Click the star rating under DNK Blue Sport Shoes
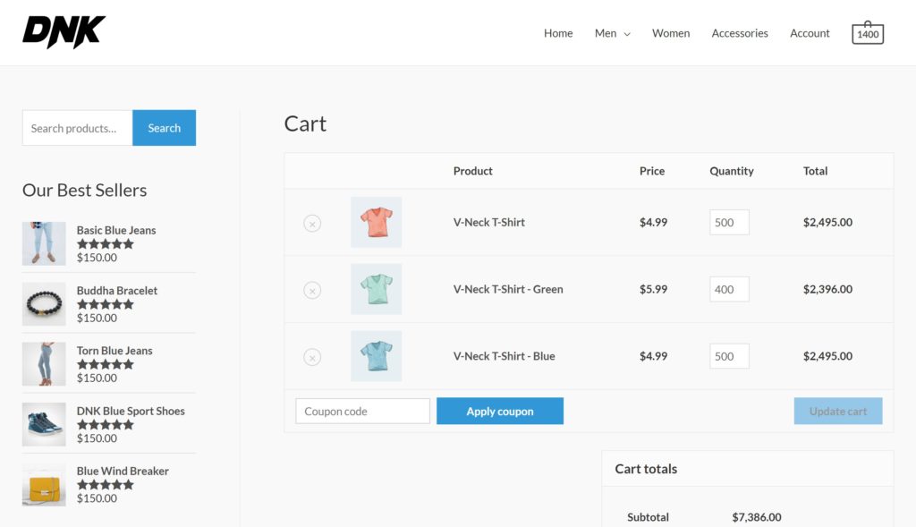Viewport: 916px width, 527px height. [106, 425]
